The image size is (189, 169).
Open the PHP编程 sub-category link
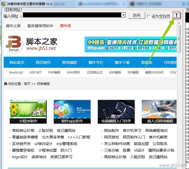click(54, 72)
